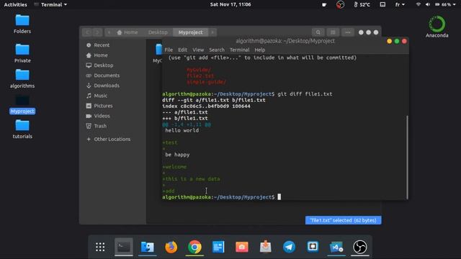Launch Anaconda from the desktop icon

437,27
